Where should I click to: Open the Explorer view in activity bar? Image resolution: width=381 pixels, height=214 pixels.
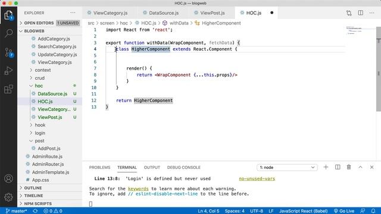(x=8, y=15)
